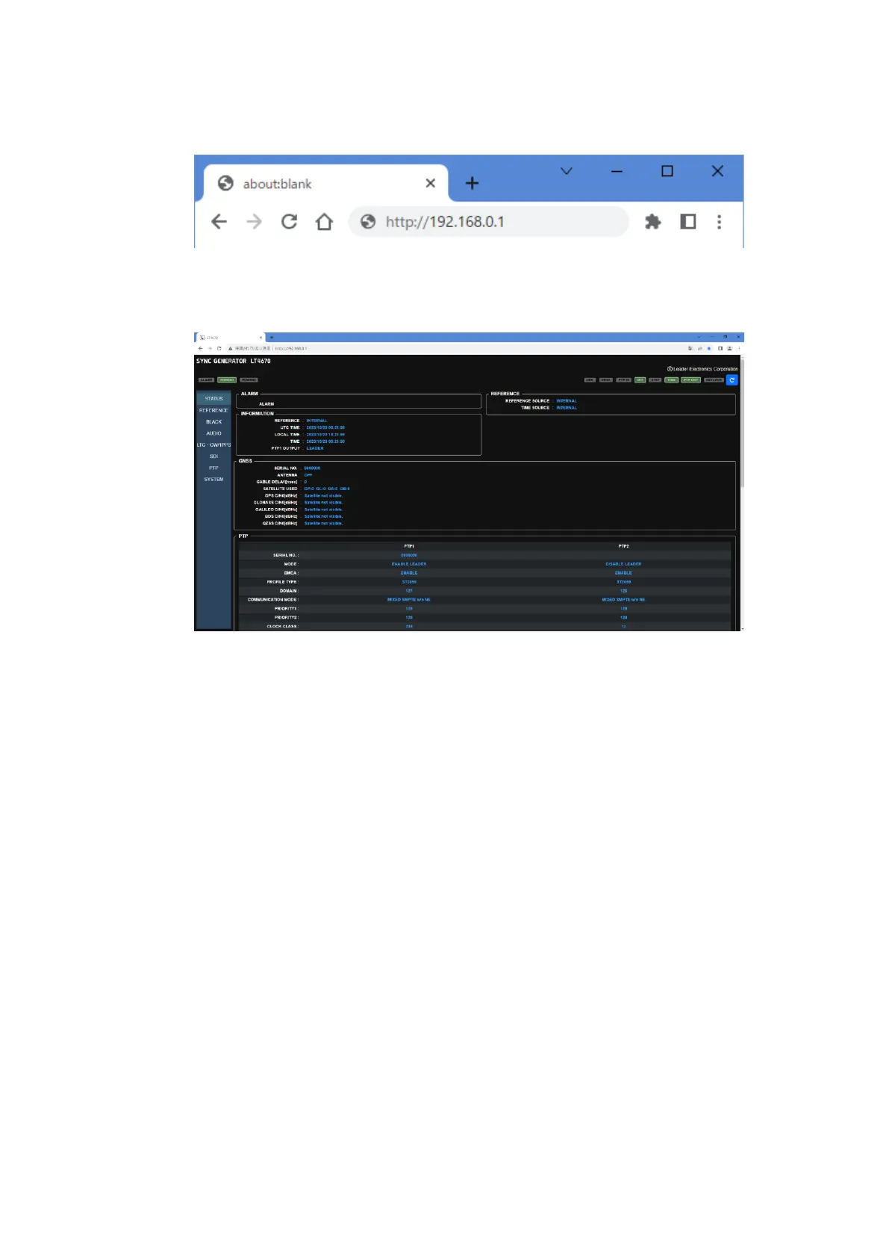This screenshot has width=889, height=1258.
Task: Click the share icon in the LT4670 browser
Action: [700, 348]
